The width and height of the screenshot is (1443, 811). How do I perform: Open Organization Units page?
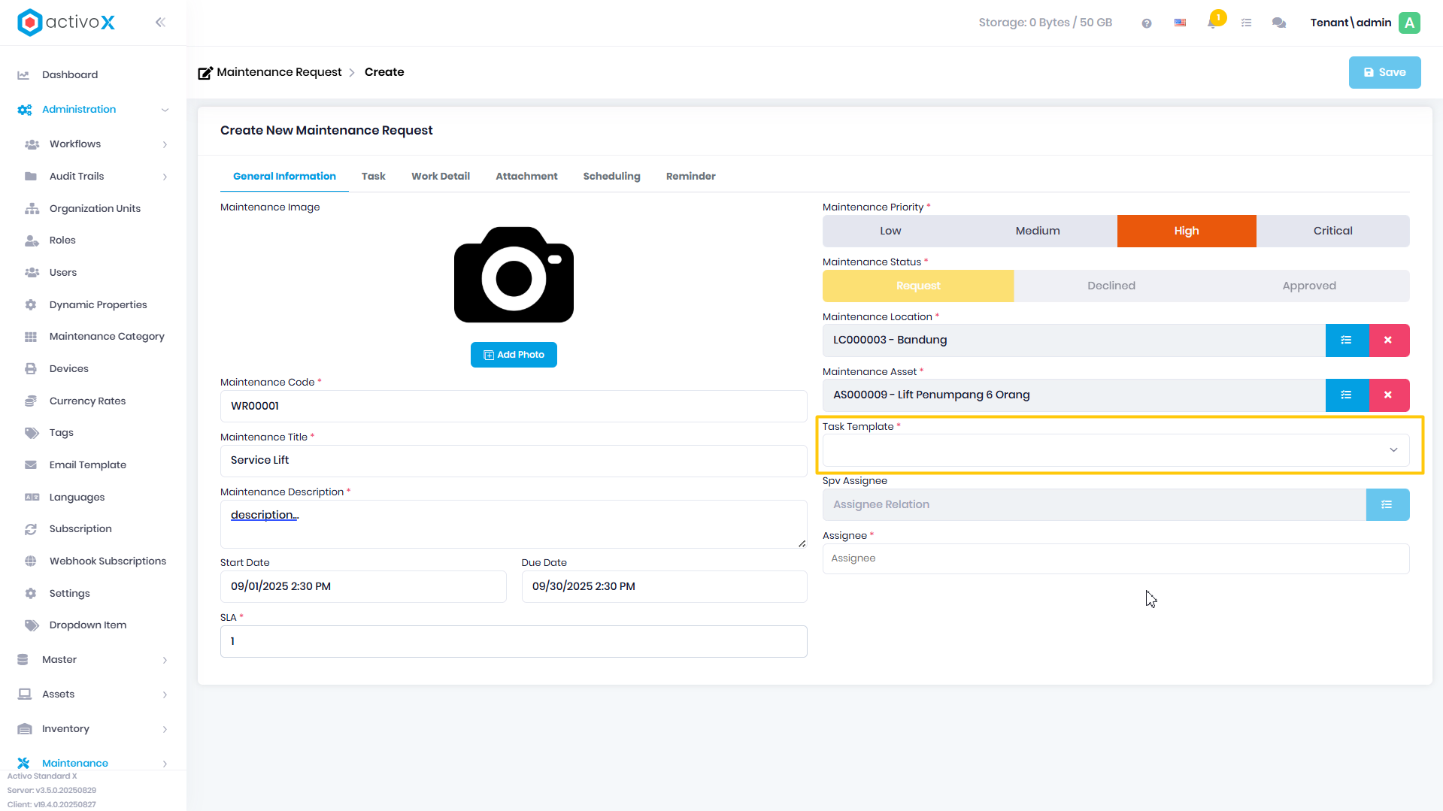pos(95,209)
